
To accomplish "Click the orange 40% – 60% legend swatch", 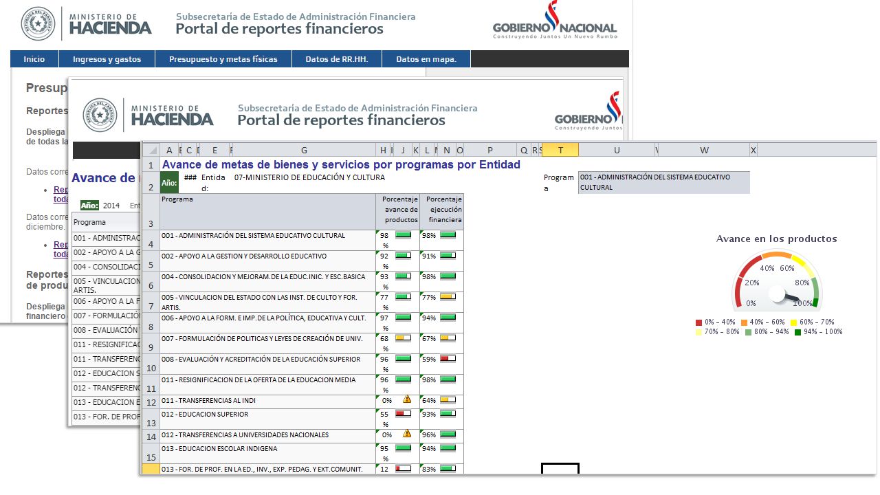I will (x=745, y=322).
